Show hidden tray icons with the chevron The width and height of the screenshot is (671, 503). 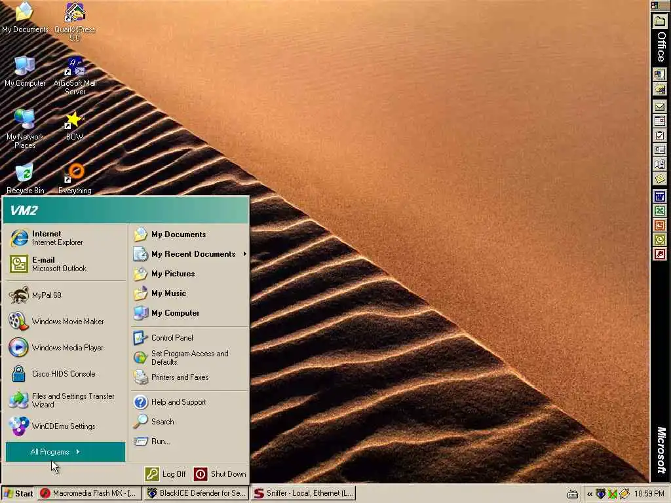[590, 494]
